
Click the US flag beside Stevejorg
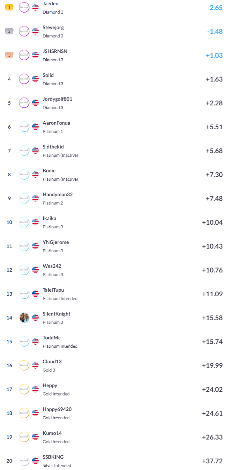pos(35,31)
